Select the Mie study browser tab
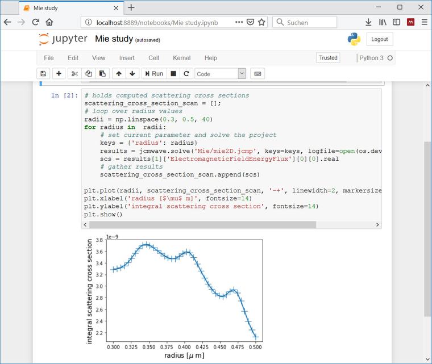 [72, 8]
